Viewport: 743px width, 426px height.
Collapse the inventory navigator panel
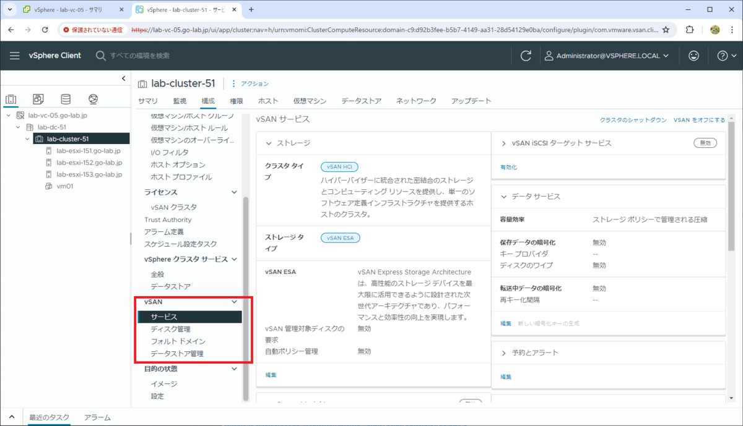point(124,79)
